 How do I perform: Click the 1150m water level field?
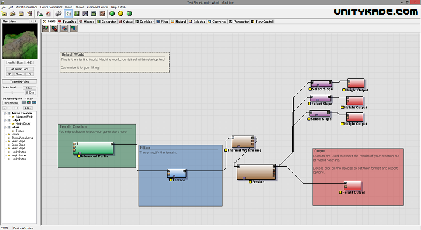click(30, 92)
